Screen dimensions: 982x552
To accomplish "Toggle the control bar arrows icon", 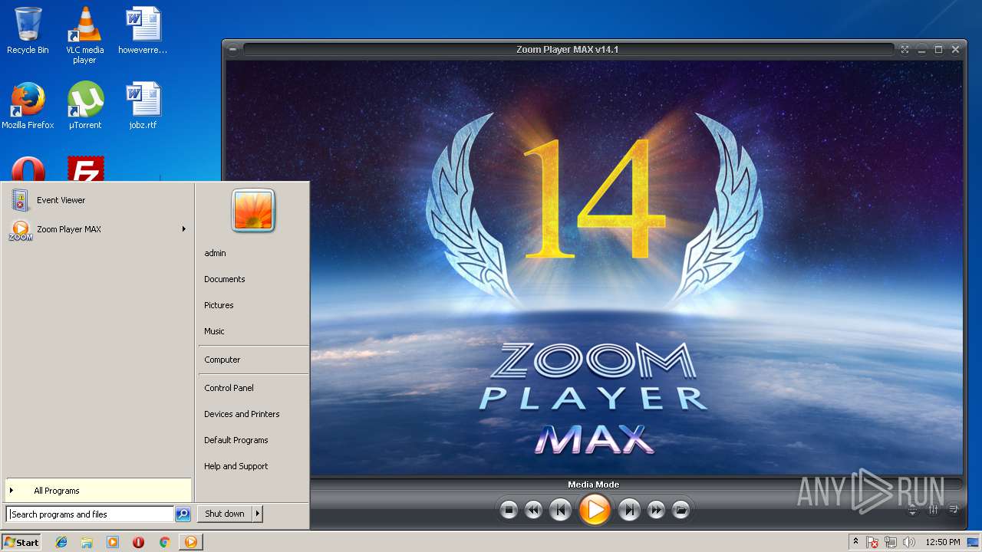I will (x=912, y=509).
